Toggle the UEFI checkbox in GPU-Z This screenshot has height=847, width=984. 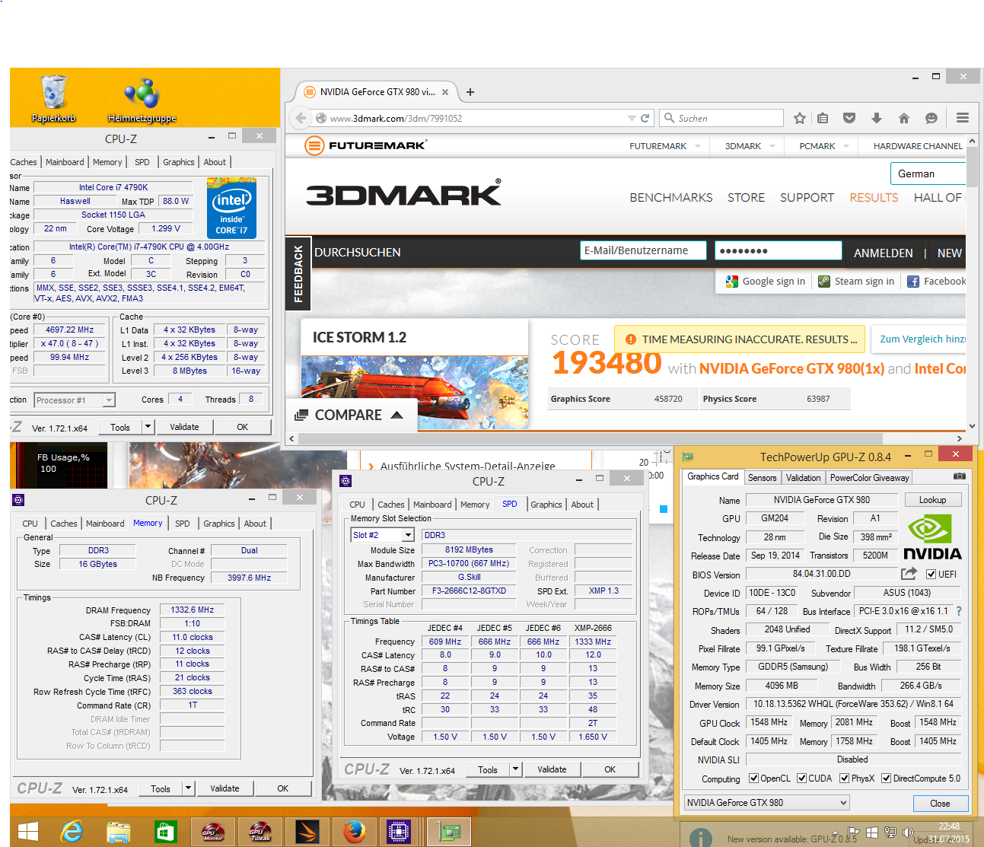click(931, 575)
